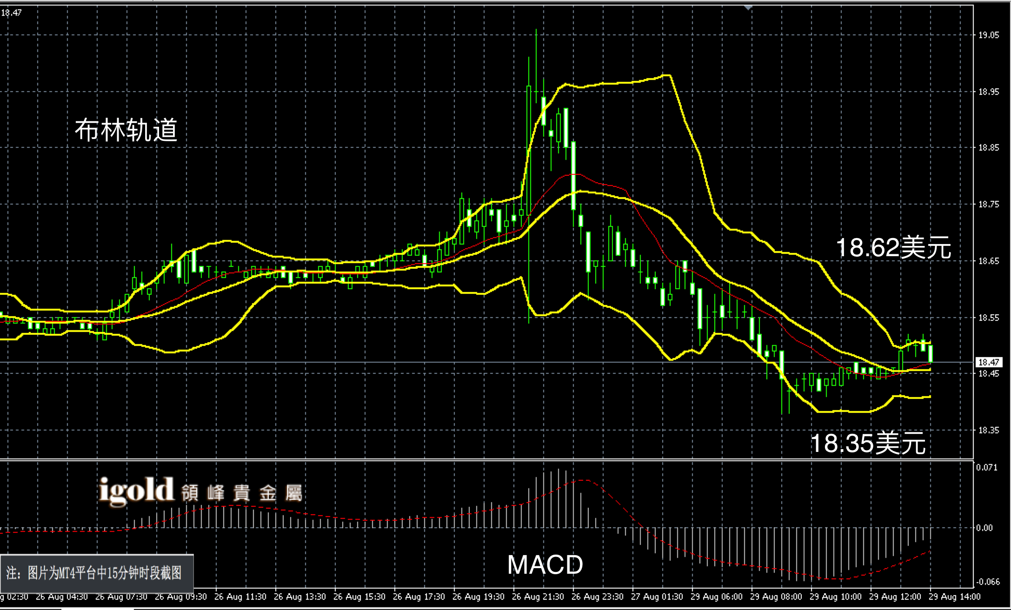
Task: Click the 18.95 price axis label
Action: pyautogui.click(x=989, y=92)
